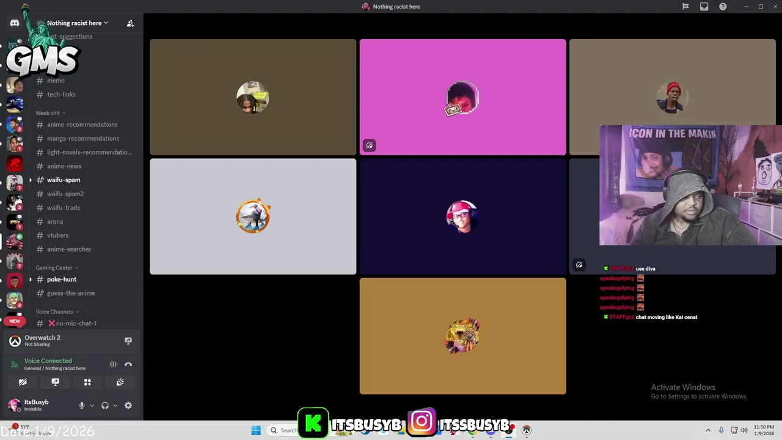Deafen using the headphones icon
Viewport: 782px width, 440px height.
click(x=105, y=405)
